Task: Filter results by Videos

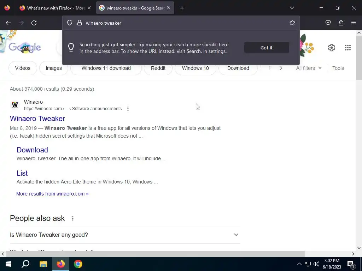Action: (x=23, y=68)
